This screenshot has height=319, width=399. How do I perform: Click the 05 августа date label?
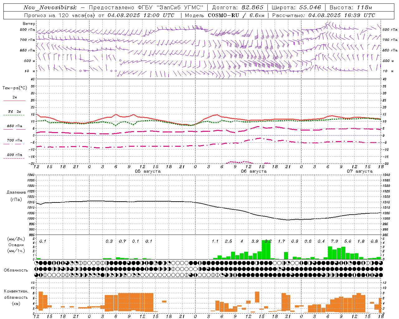pos(148,171)
